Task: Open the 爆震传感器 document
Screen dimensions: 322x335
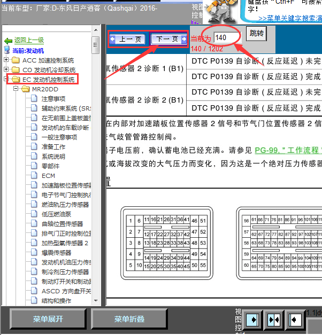Action: pos(57,253)
